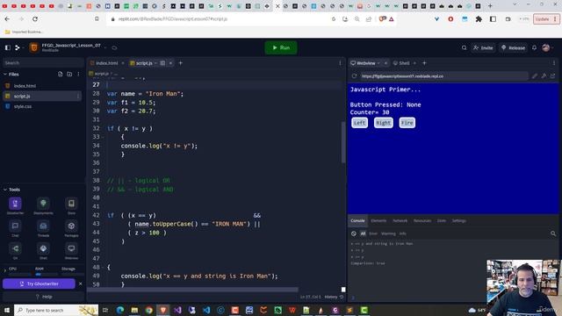Screen dimensions: 562x316
Task: Create a new file in Files
Action: [61, 74]
